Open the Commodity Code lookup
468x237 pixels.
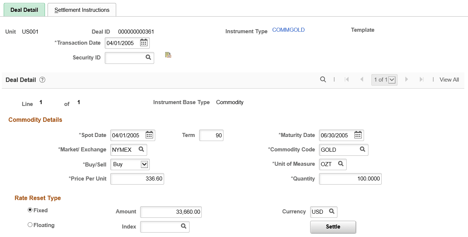(363, 150)
